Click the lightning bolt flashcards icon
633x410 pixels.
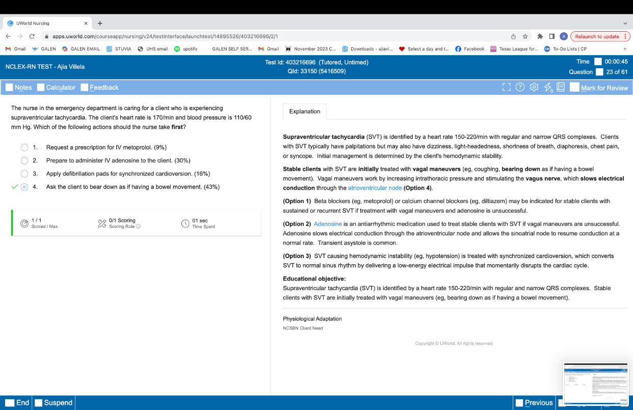tap(548, 88)
